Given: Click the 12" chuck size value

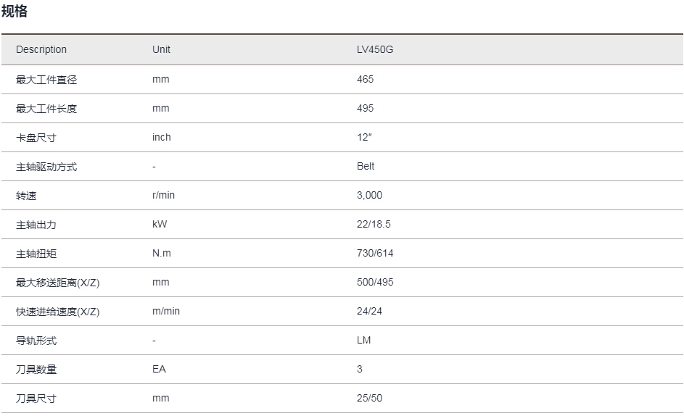Looking at the screenshot, I should pyautogui.click(x=364, y=137).
